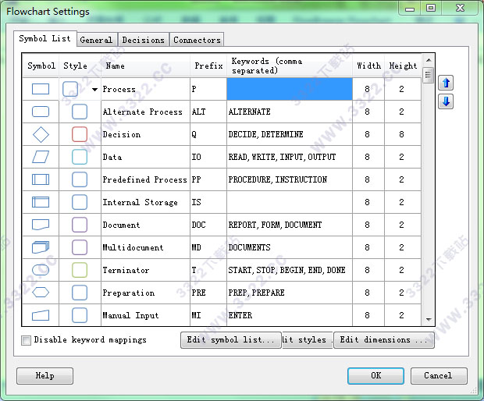The image size is (484, 401).
Task: Click the Process rectangle symbol icon
Action: [41, 89]
